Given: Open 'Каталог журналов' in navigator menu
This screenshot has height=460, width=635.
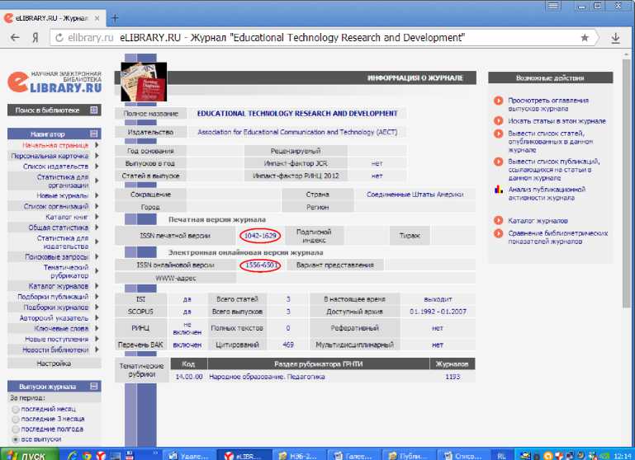Looking at the screenshot, I should [58, 286].
